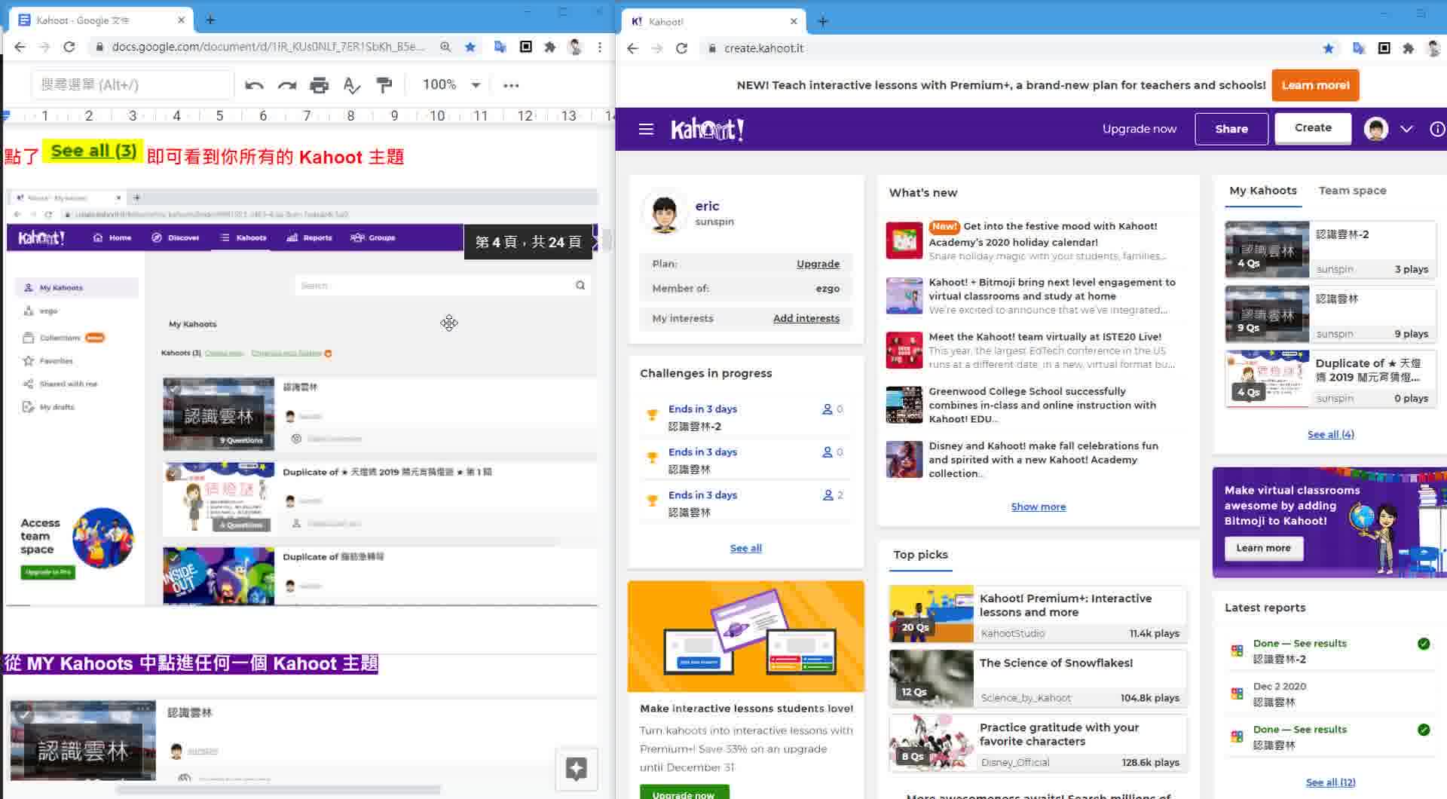The image size is (1447, 799).
Task: Click See all under Challenges in progress
Action: pyautogui.click(x=745, y=548)
